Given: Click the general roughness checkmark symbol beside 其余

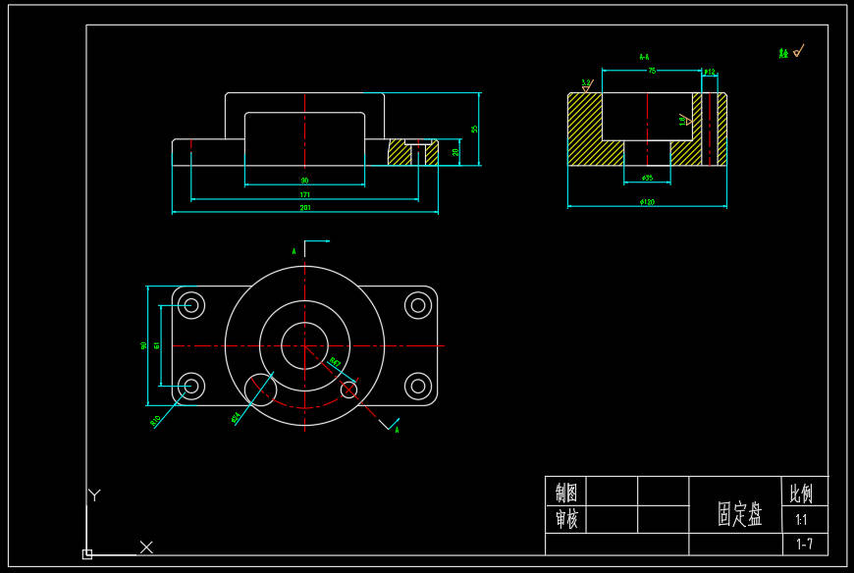Looking at the screenshot, I should [x=799, y=51].
